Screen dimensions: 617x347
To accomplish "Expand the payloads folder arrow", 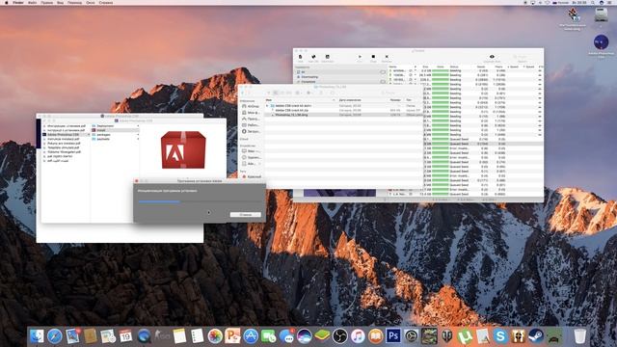I will 138,139.
